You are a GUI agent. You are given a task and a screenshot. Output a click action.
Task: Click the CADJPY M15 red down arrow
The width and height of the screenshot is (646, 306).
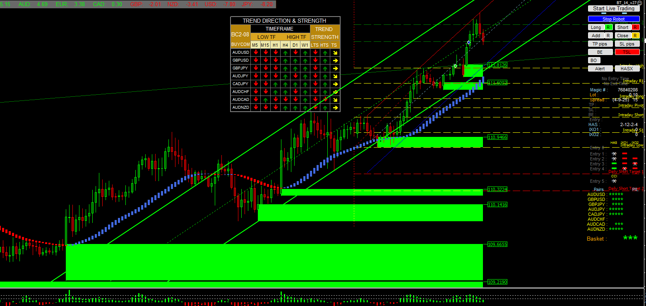265,84
